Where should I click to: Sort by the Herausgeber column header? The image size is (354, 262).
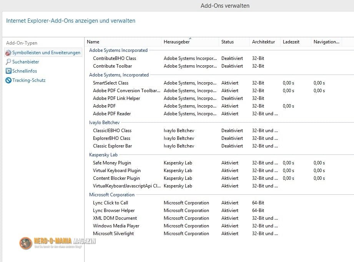tap(190, 42)
